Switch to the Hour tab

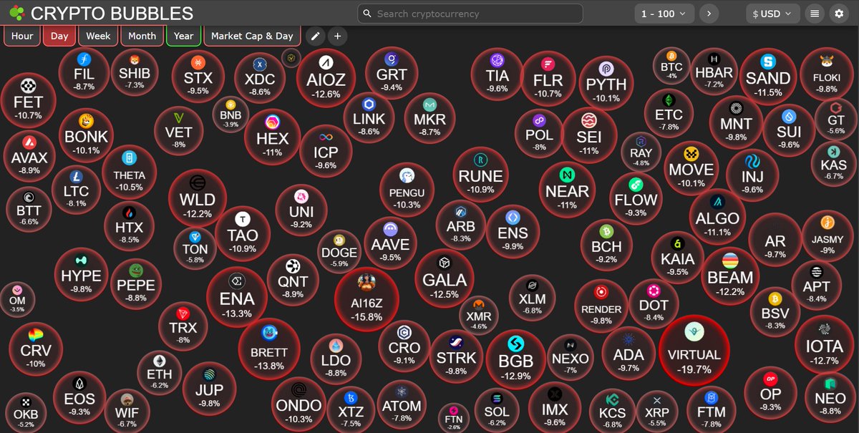pos(22,36)
